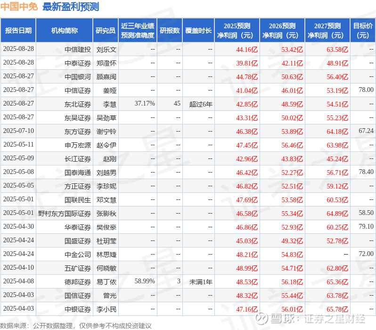376x330 pixels.
Task: Click researcher 郑澄怀
Action: tap(106, 63)
